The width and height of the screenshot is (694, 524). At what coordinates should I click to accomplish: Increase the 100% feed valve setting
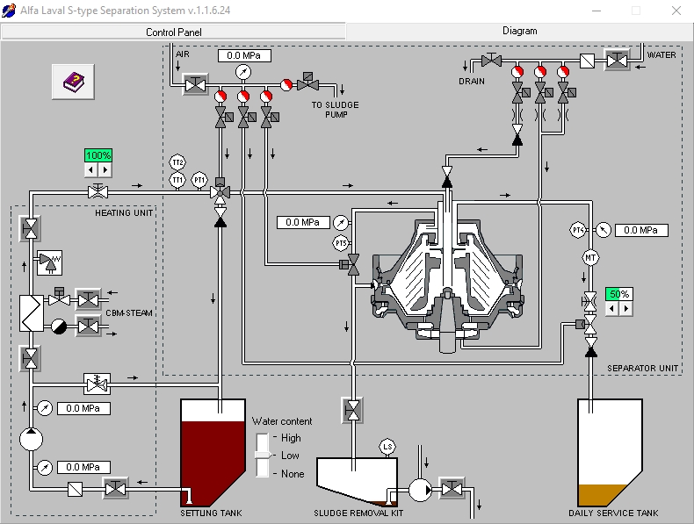tap(105, 169)
